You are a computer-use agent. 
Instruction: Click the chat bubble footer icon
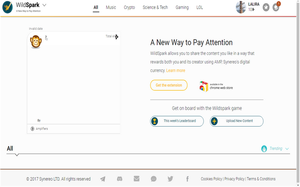pos(153,179)
